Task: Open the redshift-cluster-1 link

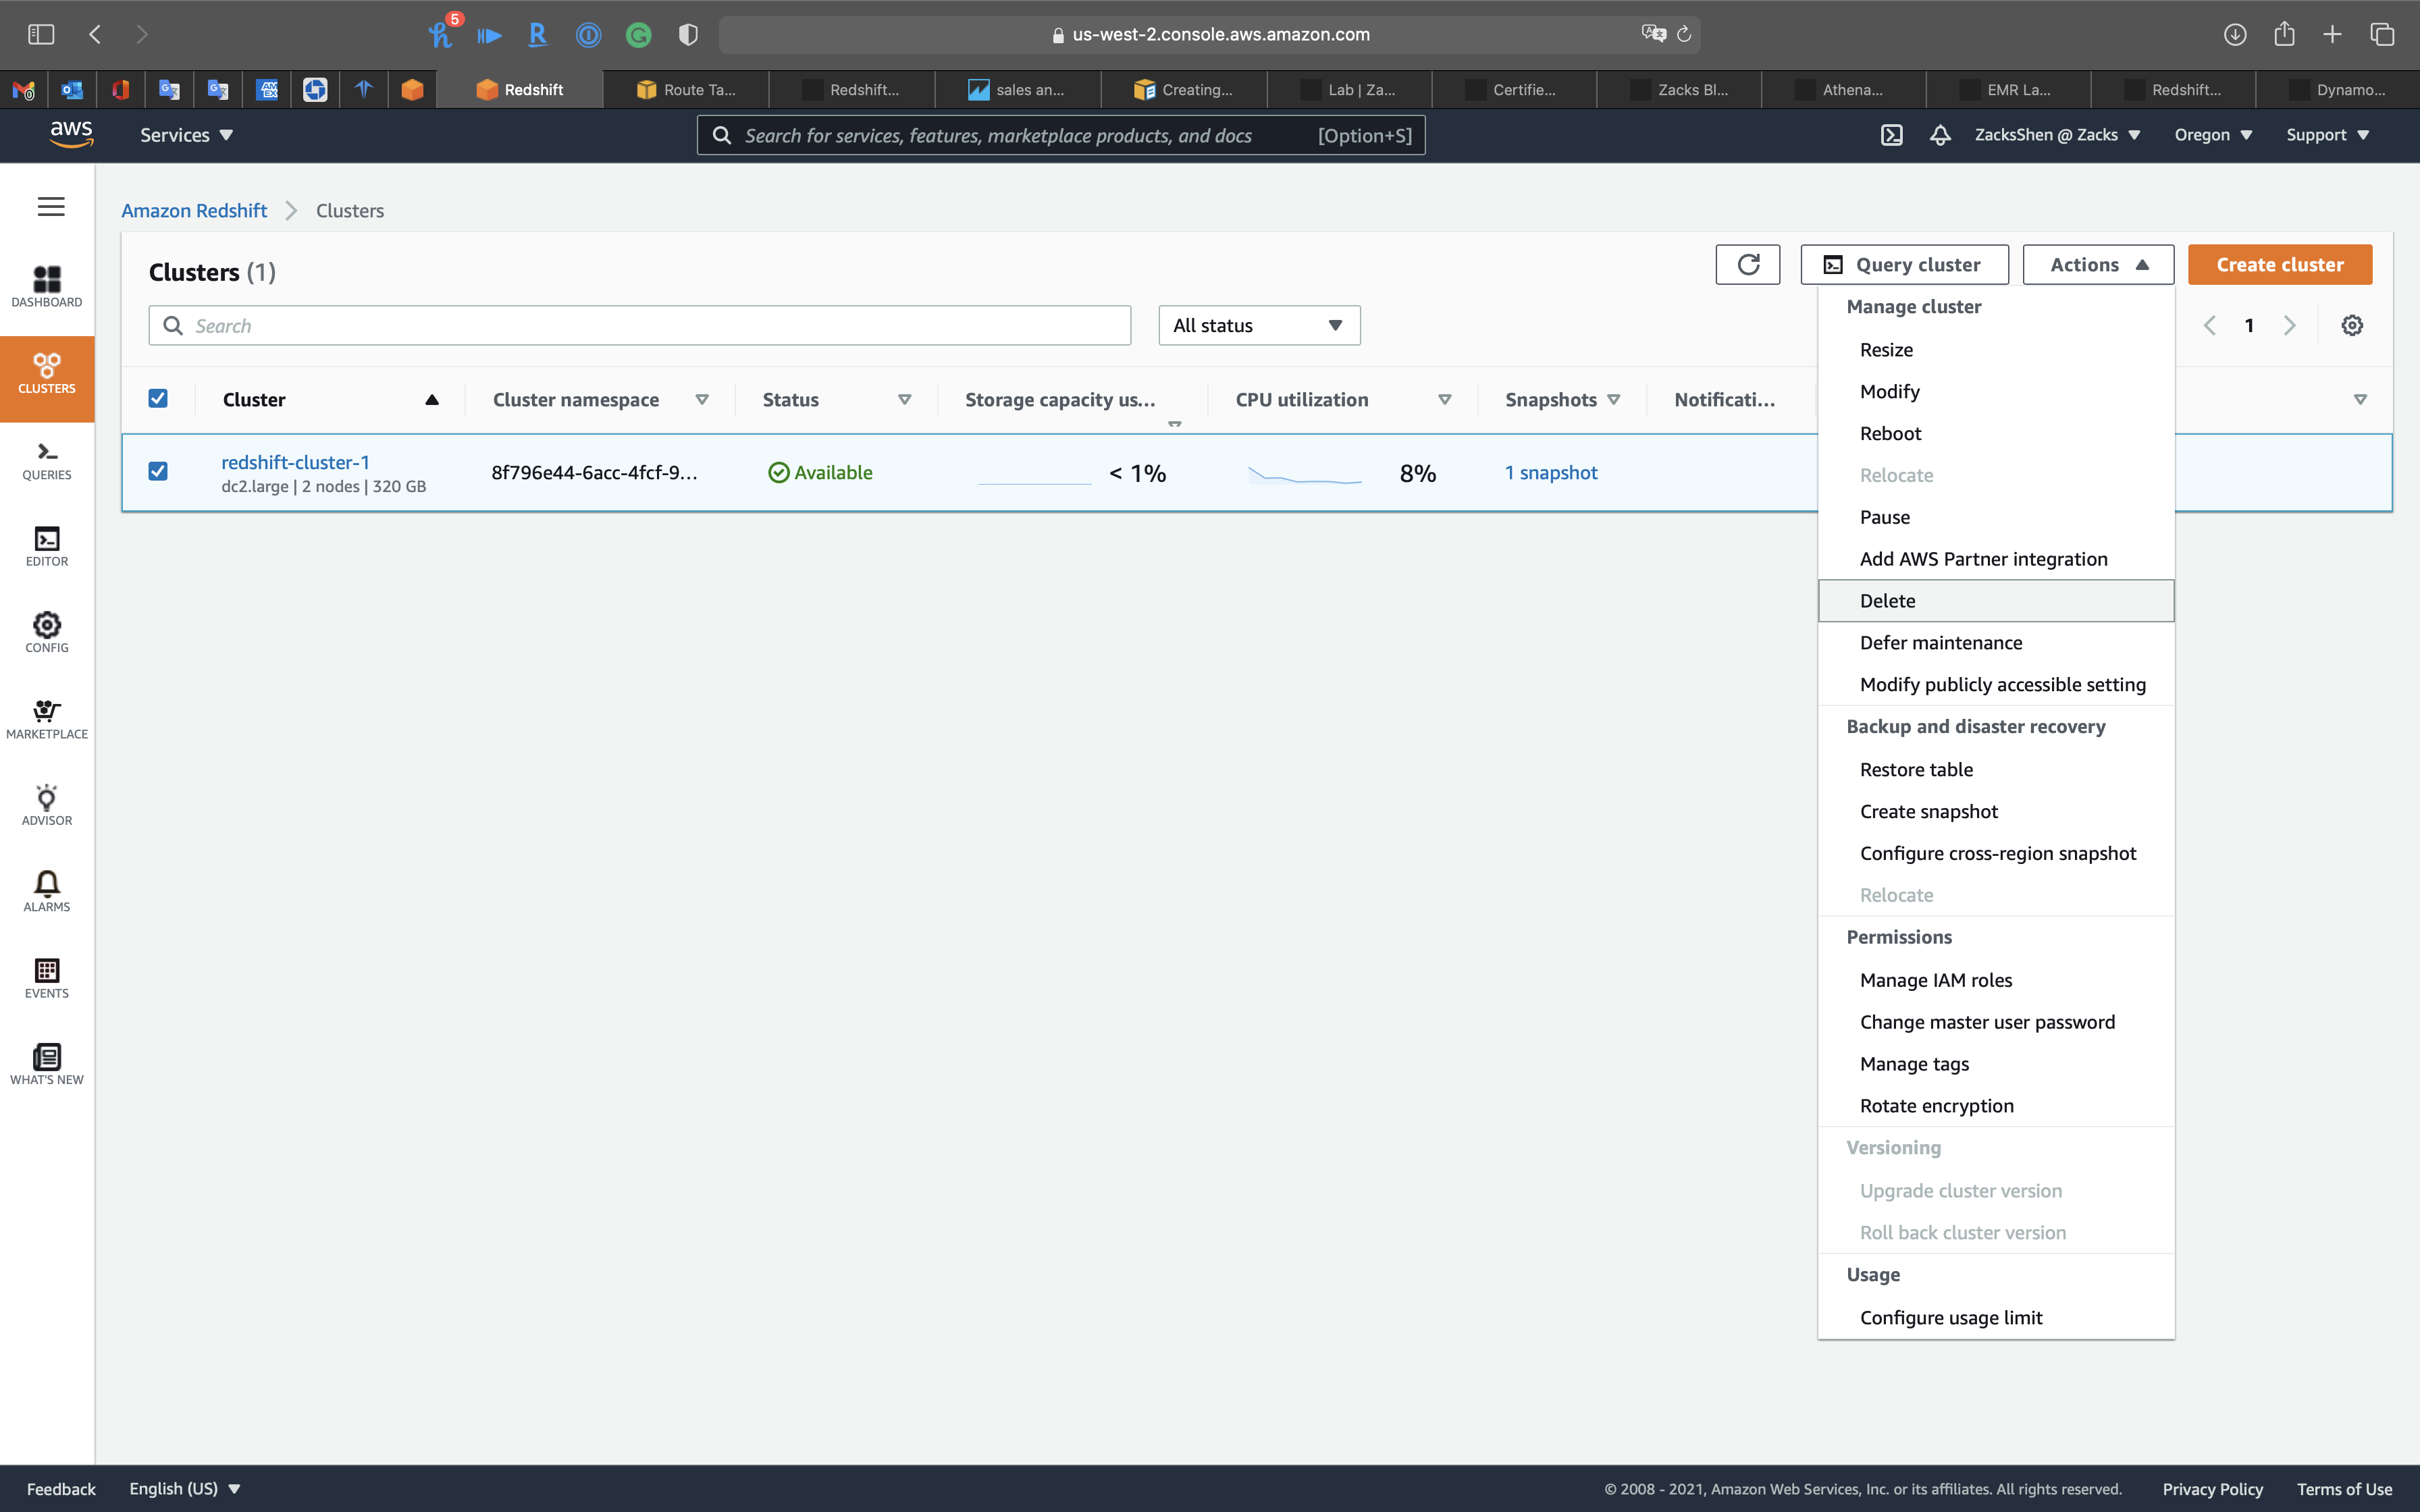Action: 295,462
